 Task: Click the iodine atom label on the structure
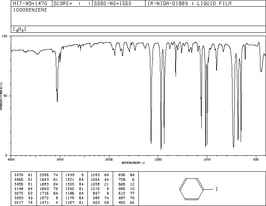(217, 189)
